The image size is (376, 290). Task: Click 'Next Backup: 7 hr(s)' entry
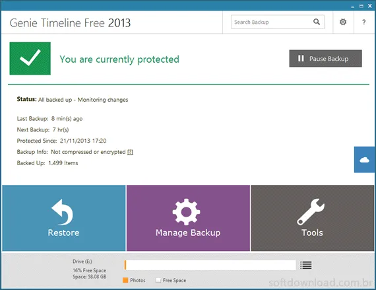[43, 130]
